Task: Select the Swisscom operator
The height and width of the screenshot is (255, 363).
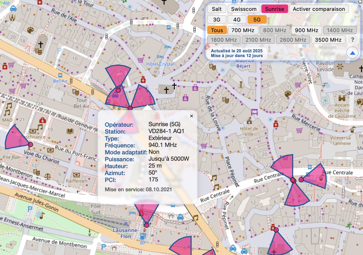Action: click(244, 9)
